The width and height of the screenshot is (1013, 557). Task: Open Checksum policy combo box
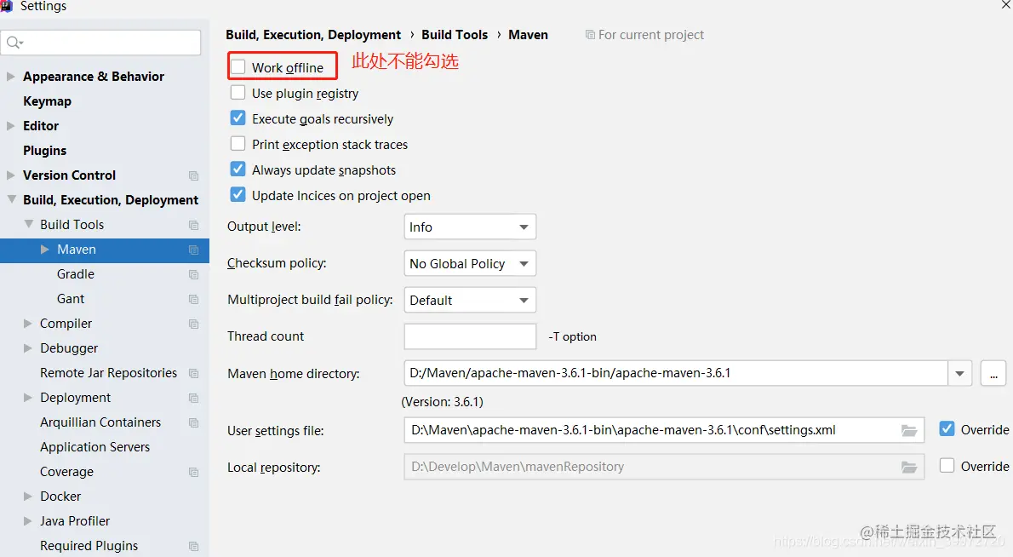(x=470, y=264)
